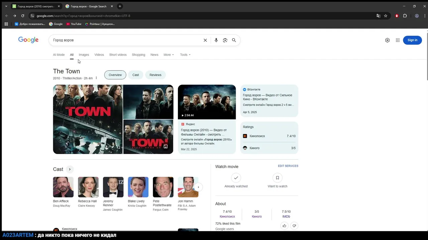Open the Google bookmark
Screen dimensions: 428x240
(x=56, y=24)
